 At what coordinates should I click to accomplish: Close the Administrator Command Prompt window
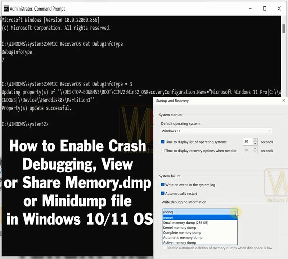point(279,8)
